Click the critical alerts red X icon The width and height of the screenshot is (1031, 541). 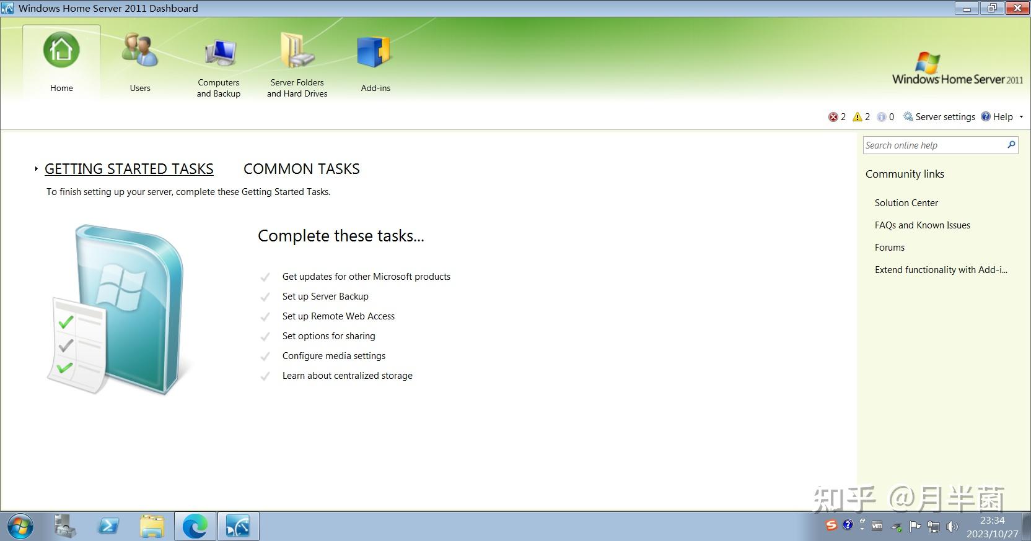833,117
